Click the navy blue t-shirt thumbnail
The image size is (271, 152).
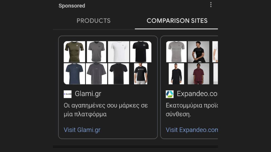pyautogui.click(x=74, y=74)
